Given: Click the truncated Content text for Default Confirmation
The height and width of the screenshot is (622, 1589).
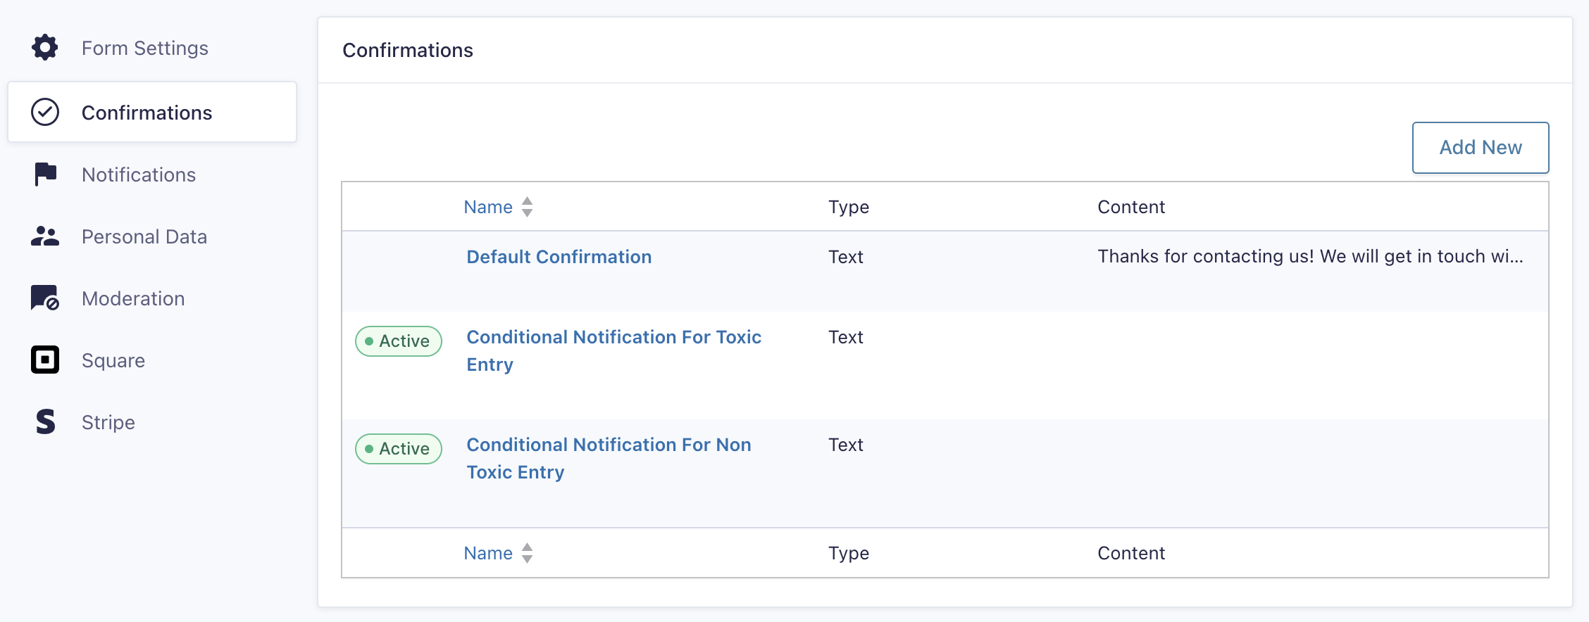Looking at the screenshot, I should [1310, 256].
